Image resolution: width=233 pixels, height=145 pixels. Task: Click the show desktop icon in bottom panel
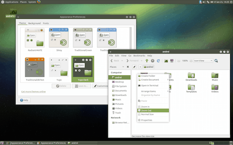tap(2, 143)
